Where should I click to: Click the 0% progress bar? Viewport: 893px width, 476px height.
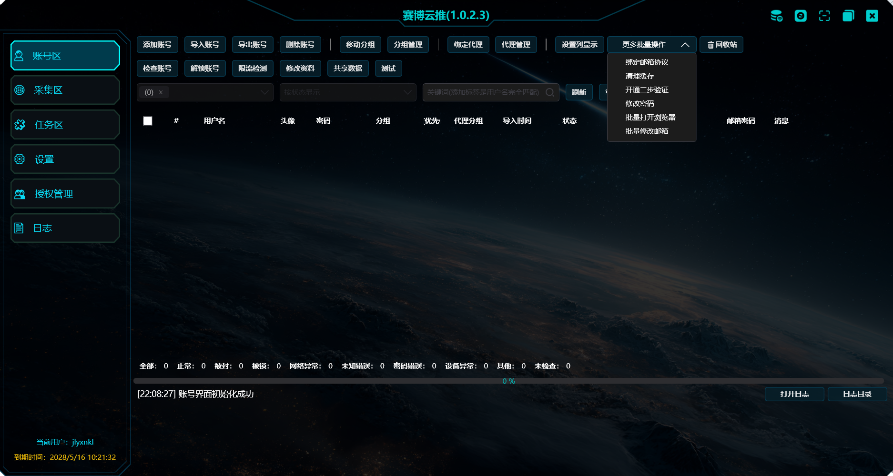(x=508, y=381)
